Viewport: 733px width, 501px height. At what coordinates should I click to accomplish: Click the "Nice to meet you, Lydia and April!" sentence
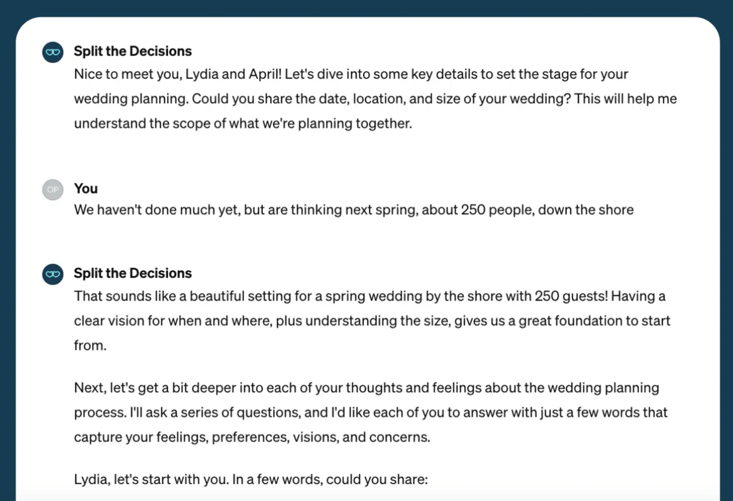(178, 74)
